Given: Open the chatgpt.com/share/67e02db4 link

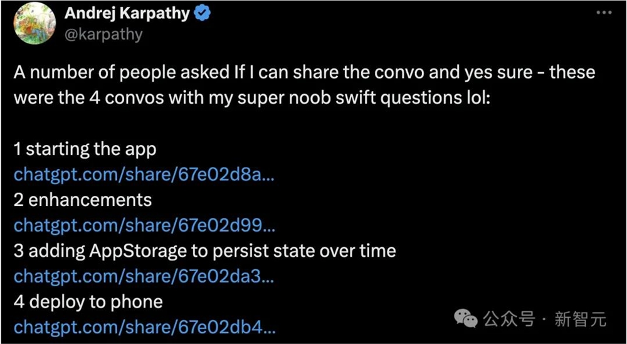Looking at the screenshot, I should 144,327.
